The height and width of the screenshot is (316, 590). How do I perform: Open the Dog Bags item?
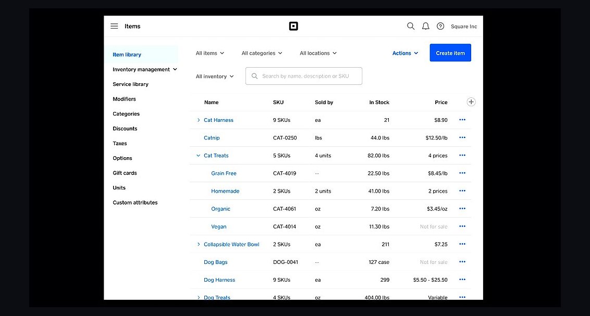(216, 262)
